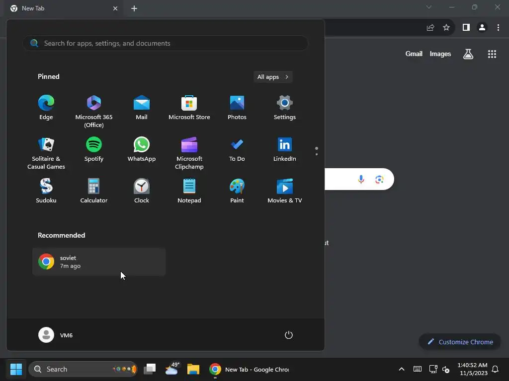Launch Spotify from pinned apps
The width and height of the screenshot is (509, 381).
94,149
